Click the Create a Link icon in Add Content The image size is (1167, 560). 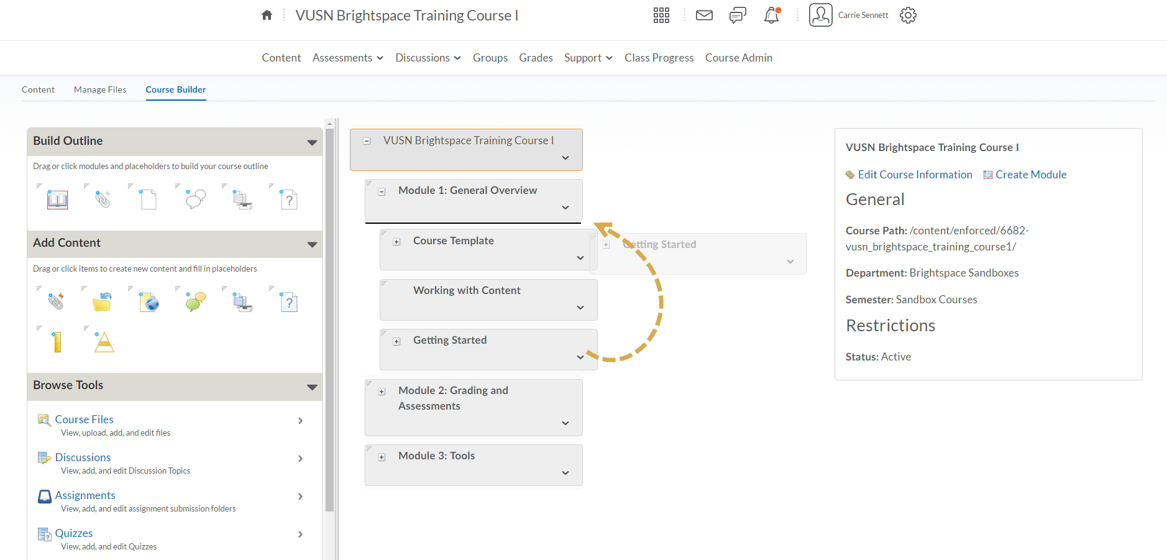tap(56, 301)
